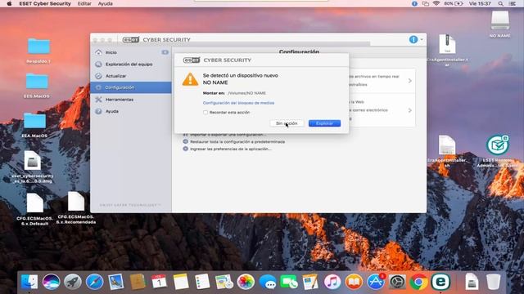Open Herramientas section in sidebar
The width and height of the screenshot is (524, 294).
[131, 100]
